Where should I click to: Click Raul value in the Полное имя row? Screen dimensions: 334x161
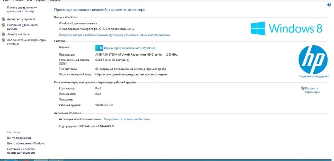point(98,94)
